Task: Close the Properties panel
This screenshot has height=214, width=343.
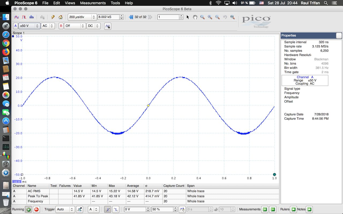Action: (339, 35)
